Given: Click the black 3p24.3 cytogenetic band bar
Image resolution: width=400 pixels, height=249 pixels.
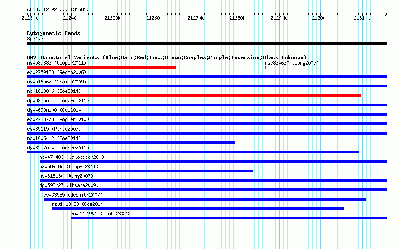Looking at the screenshot, I should click(207, 44).
